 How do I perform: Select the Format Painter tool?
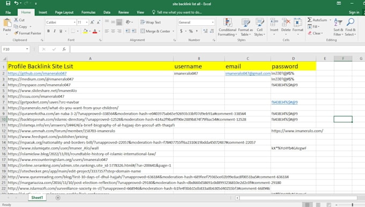click(x=27, y=33)
